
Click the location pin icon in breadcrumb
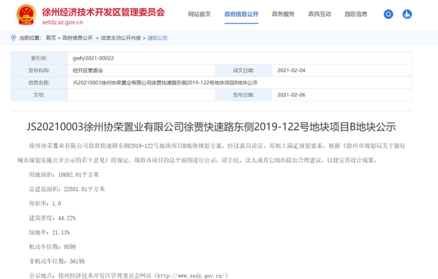[14, 38]
